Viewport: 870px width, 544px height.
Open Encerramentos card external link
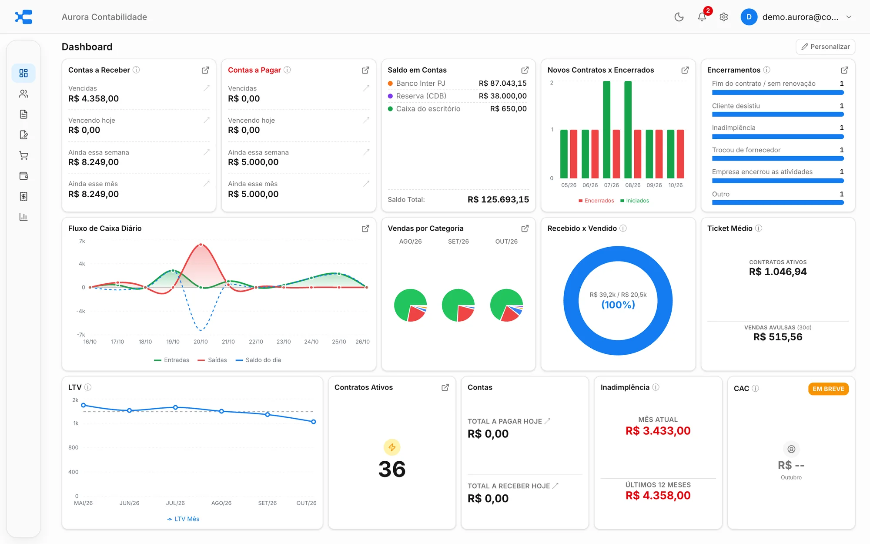[844, 70]
